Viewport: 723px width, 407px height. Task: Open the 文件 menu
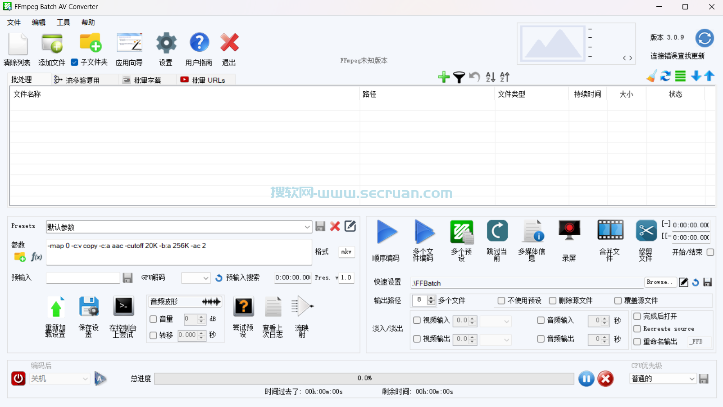(x=14, y=22)
